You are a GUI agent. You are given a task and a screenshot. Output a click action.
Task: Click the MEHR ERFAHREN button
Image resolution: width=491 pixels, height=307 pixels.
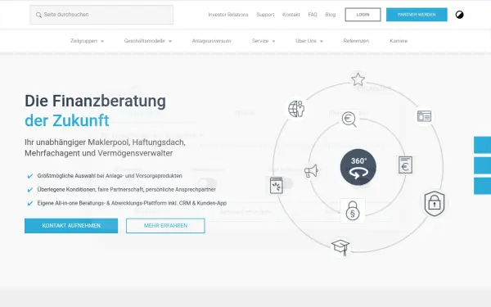165,226
